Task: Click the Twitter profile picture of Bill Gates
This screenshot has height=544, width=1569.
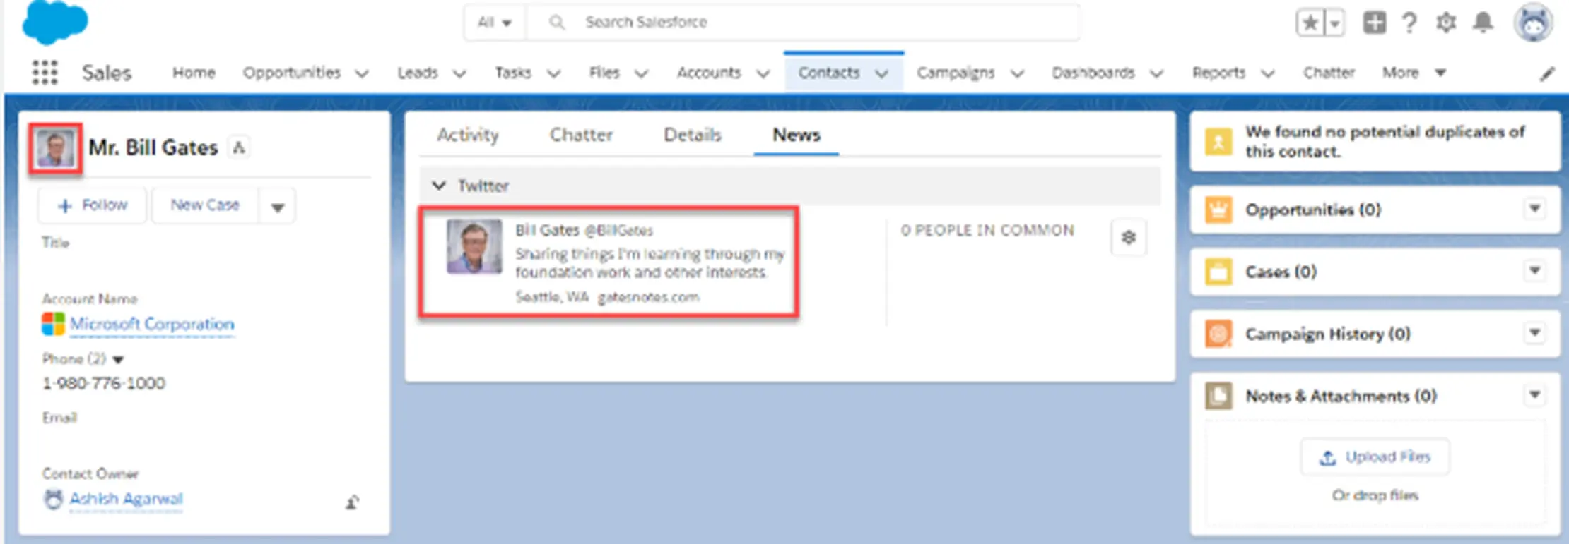Action: click(x=474, y=246)
